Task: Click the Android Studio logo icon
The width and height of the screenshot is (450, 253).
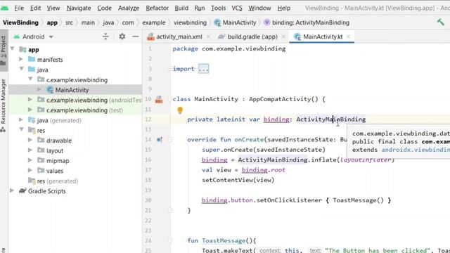Action: (x=5, y=8)
